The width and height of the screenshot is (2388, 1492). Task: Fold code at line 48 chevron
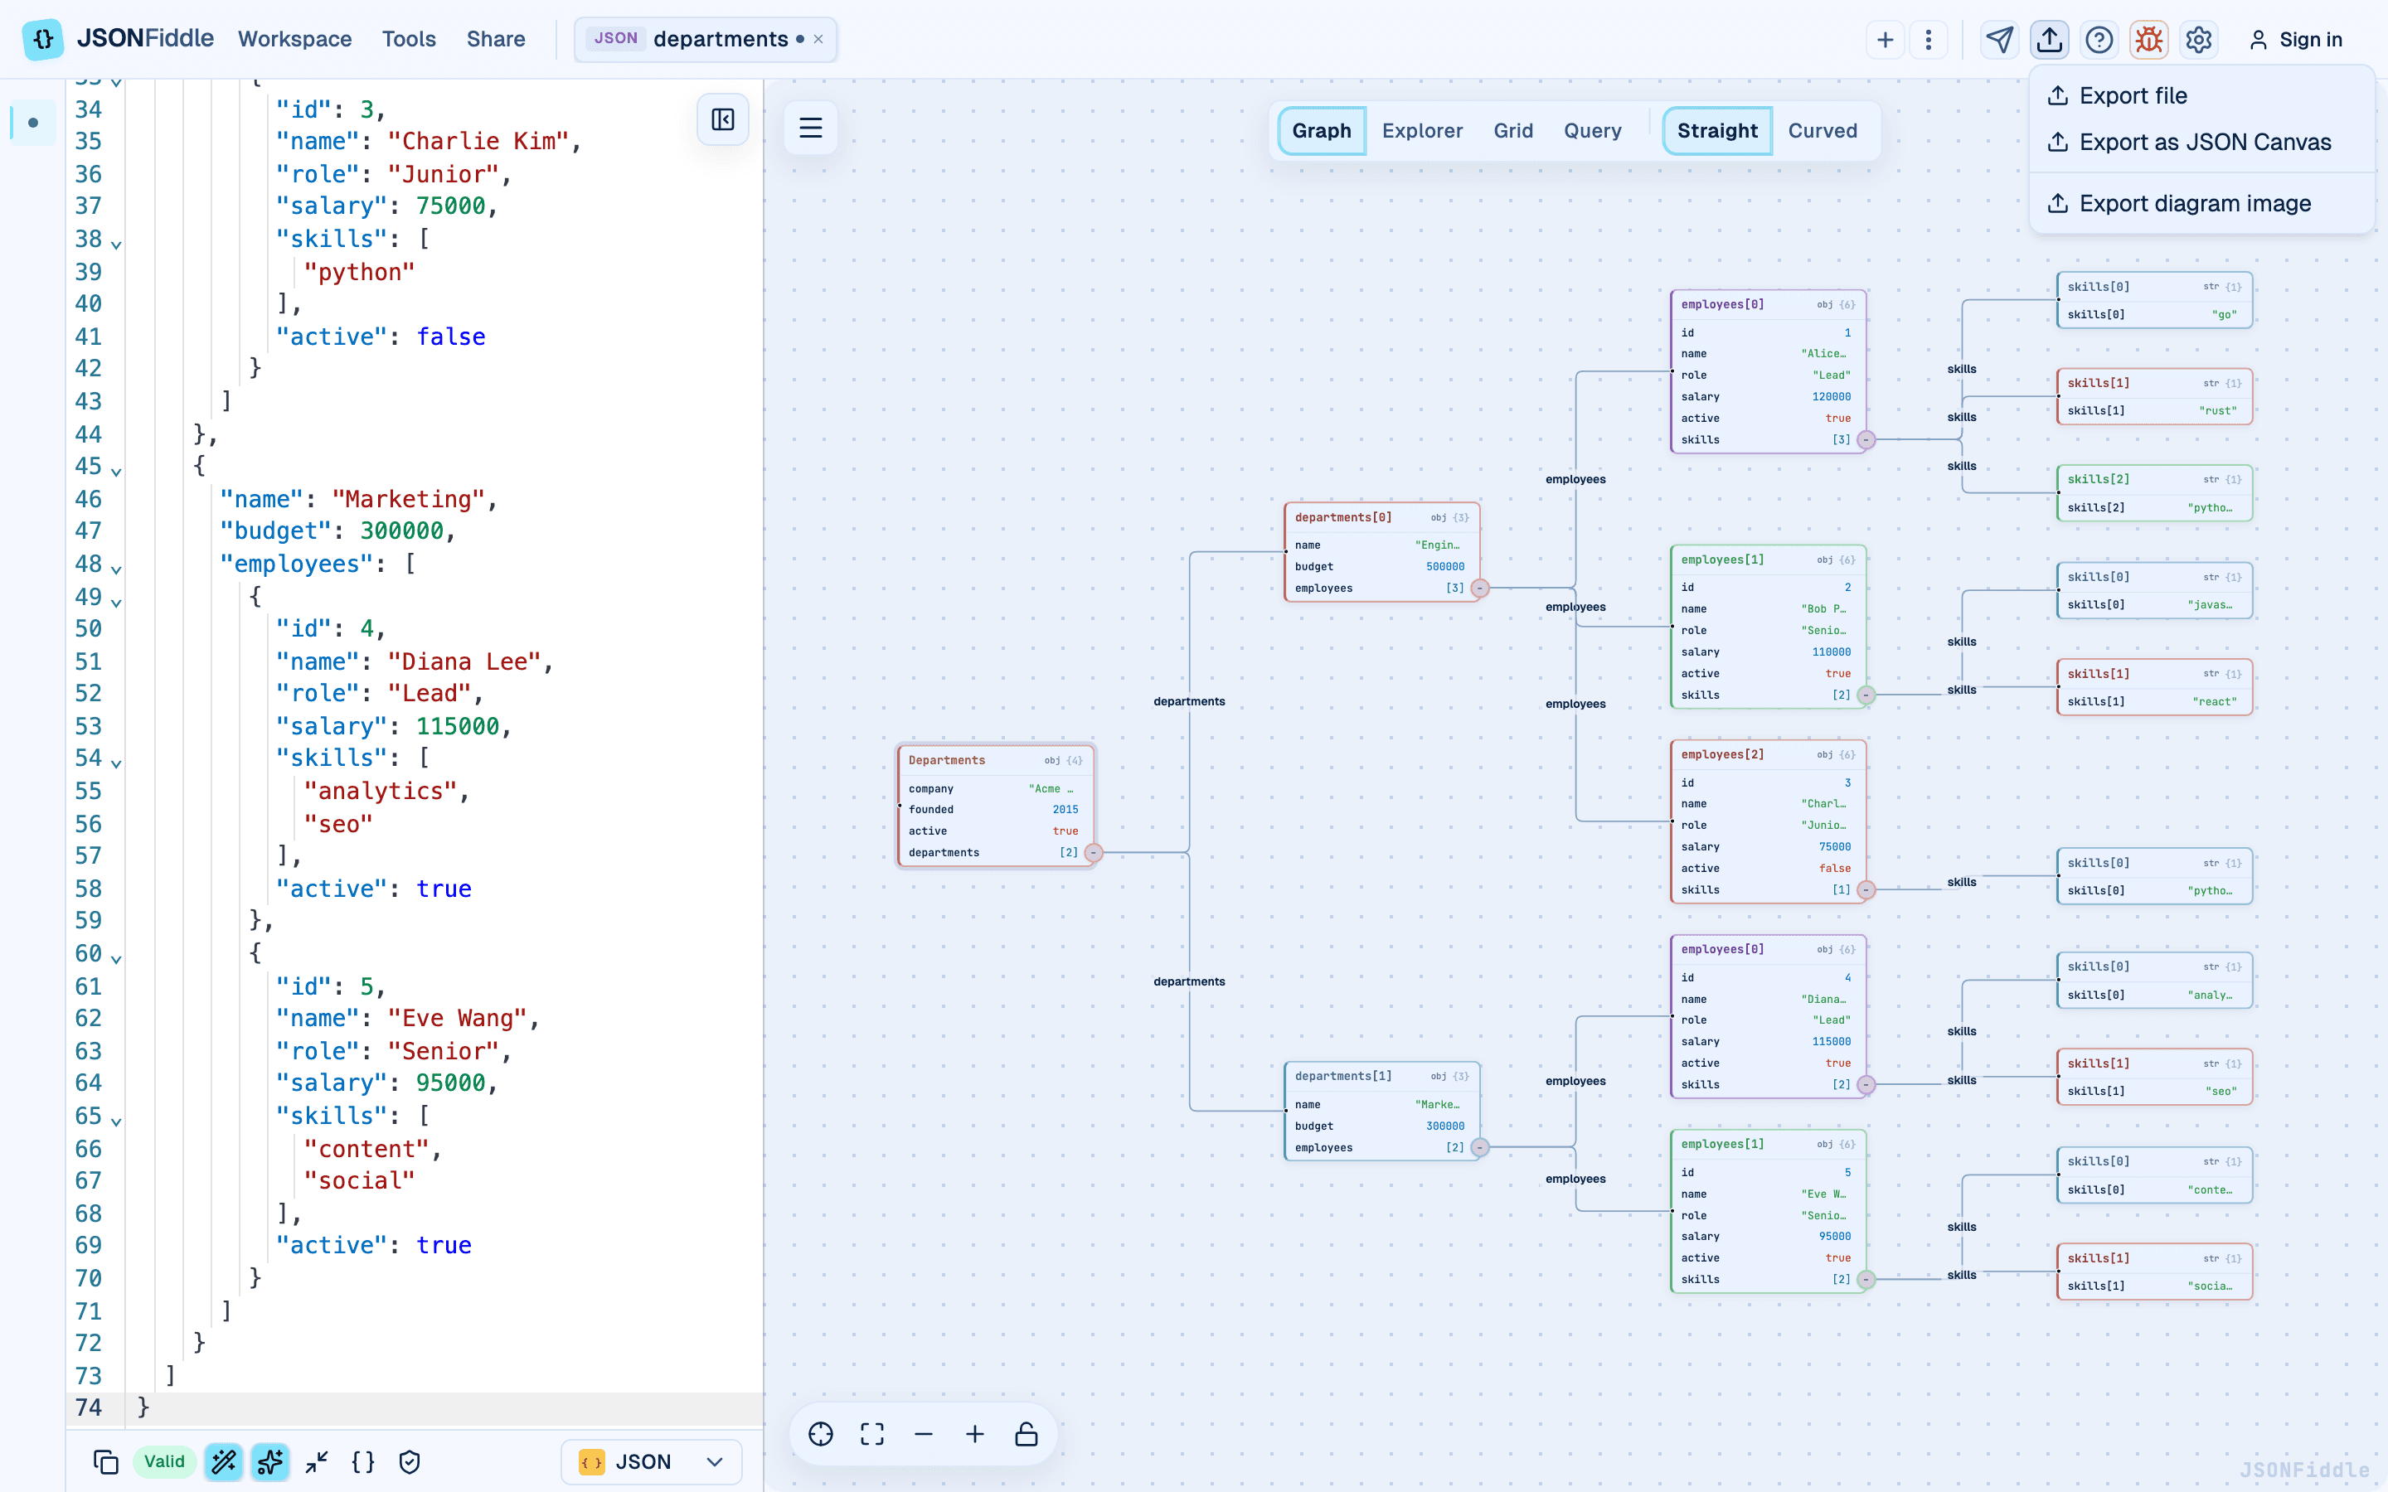pyautogui.click(x=116, y=569)
